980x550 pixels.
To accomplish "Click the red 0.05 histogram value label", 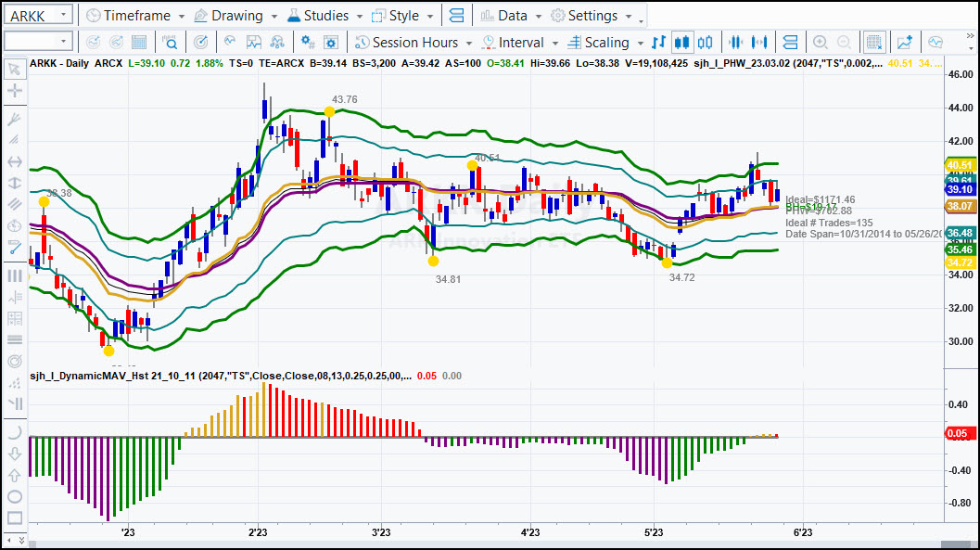I will pos(958,433).
